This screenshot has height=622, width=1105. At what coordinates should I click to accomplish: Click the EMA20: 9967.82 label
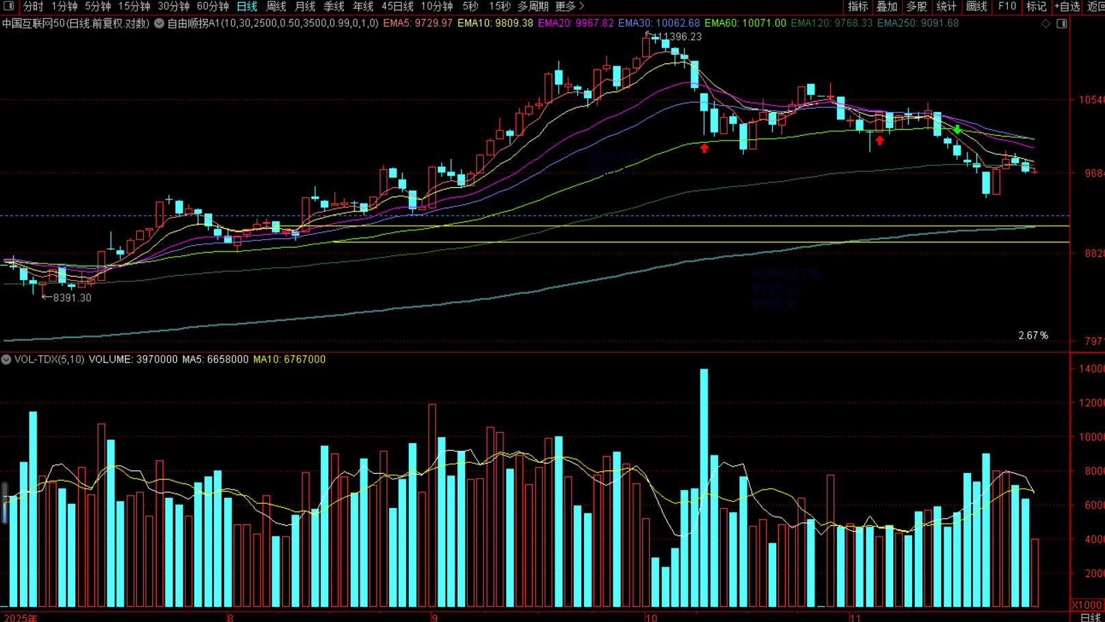(x=576, y=23)
